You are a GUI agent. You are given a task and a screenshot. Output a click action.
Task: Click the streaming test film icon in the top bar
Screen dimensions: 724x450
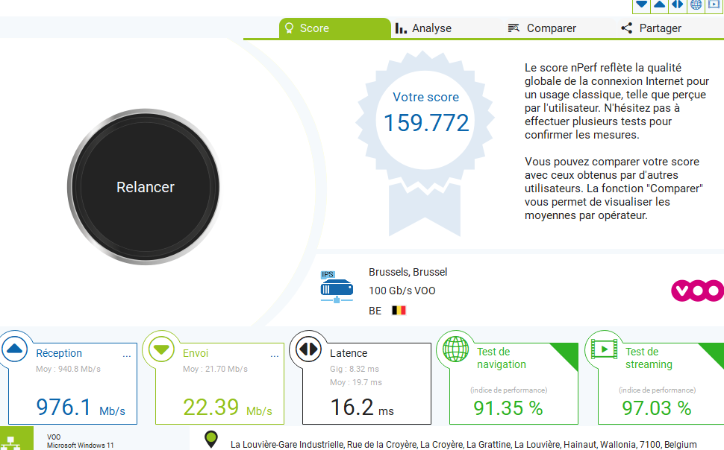click(714, 5)
